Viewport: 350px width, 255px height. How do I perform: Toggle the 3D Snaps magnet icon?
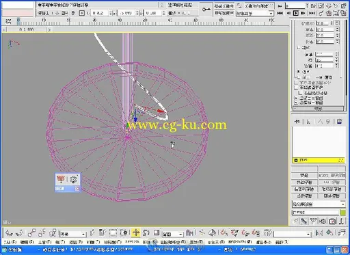(224, 233)
